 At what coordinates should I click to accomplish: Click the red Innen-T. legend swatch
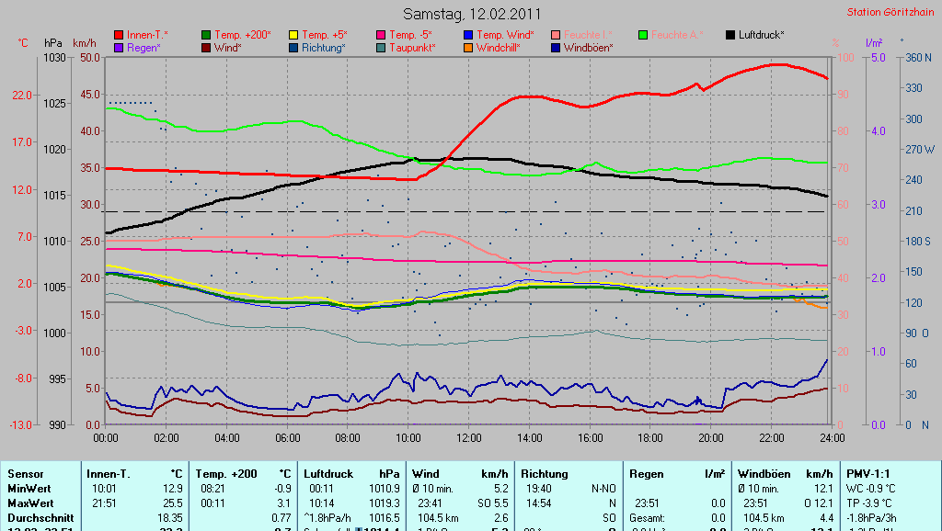pyautogui.click(x=118, y=35)
